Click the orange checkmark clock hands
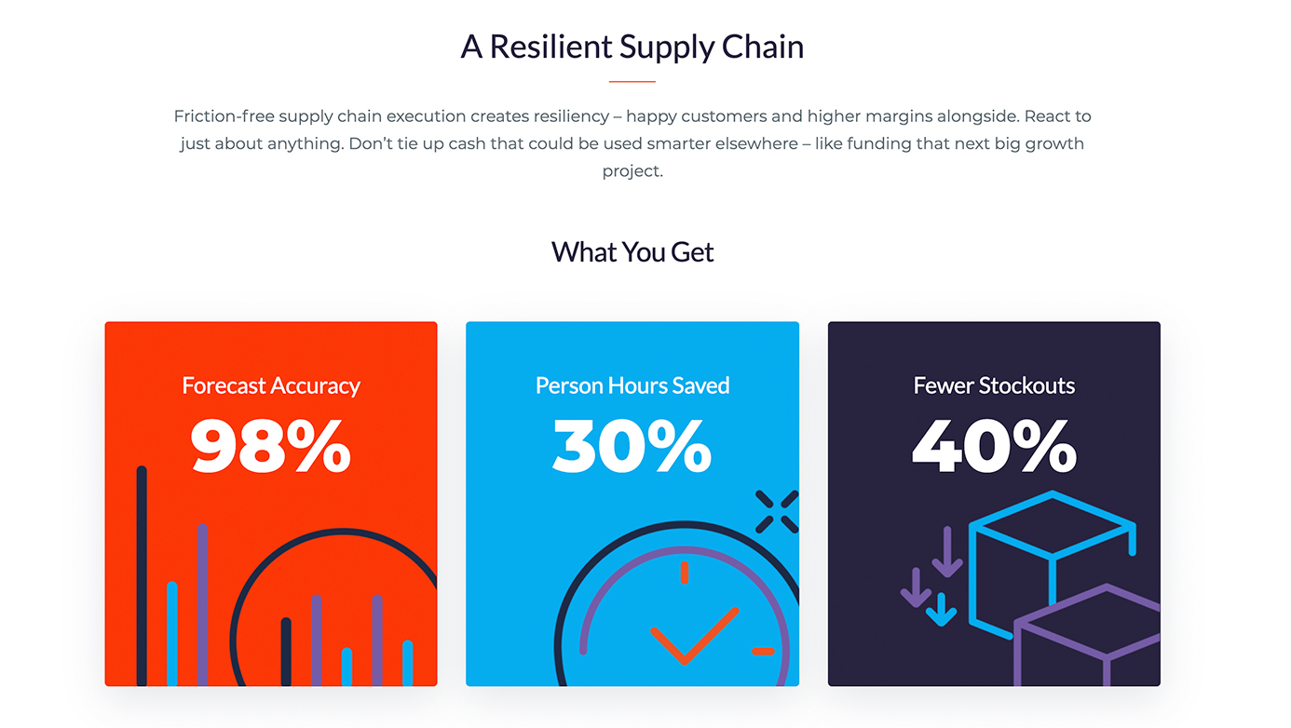The width and height of the screenshot is (1291, 728). tap(694, 635)
